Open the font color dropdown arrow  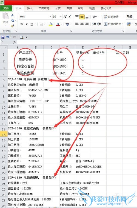coord(61,24)
